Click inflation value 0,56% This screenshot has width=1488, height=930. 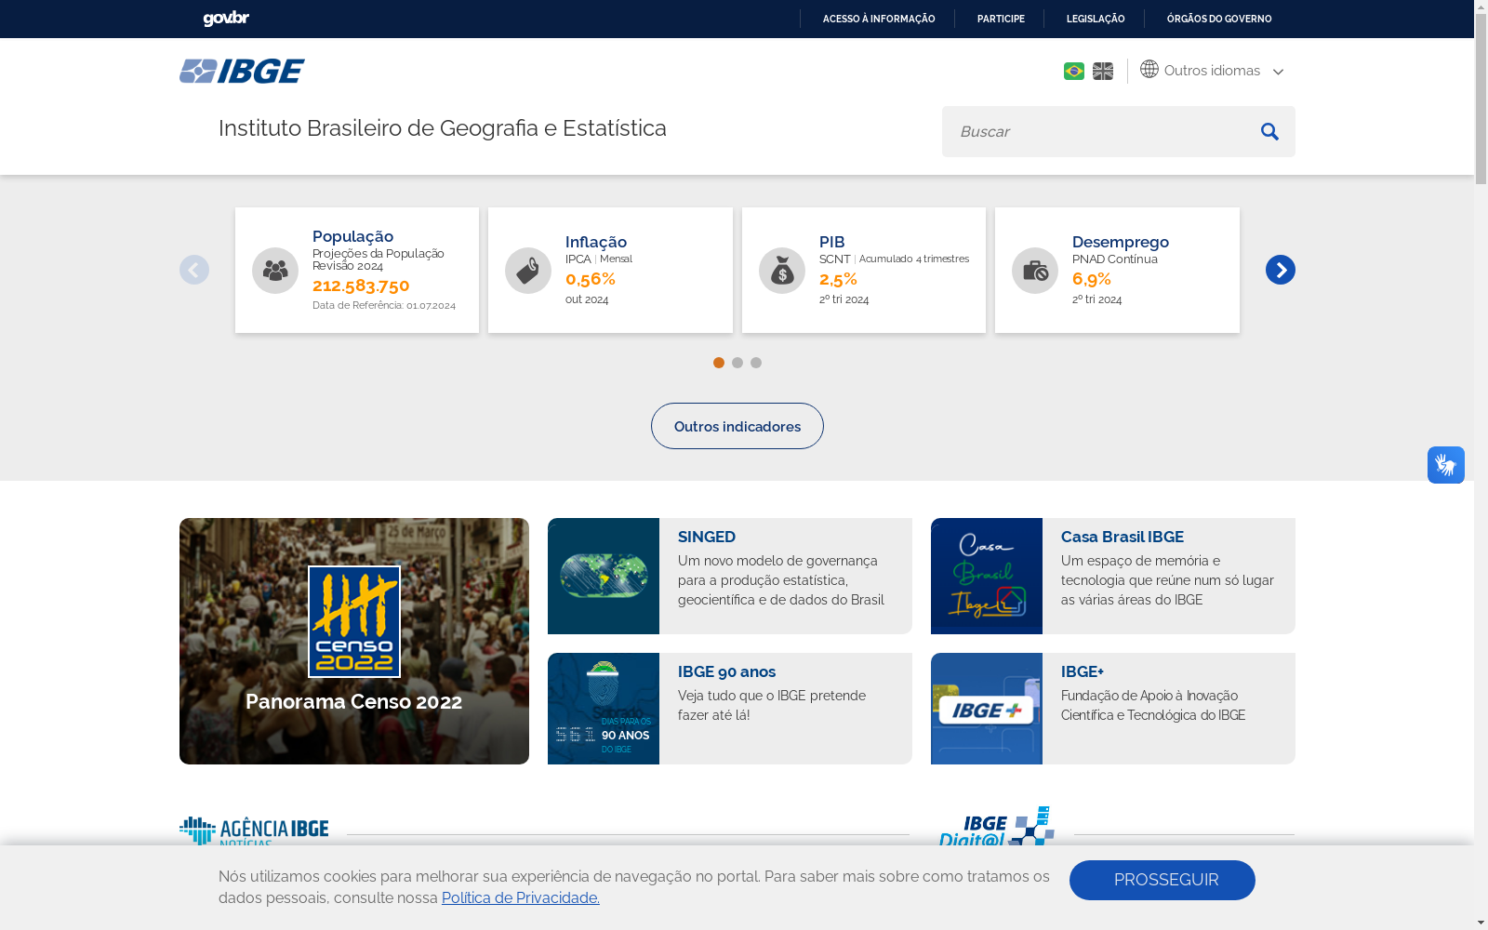[x=591, y=279]
